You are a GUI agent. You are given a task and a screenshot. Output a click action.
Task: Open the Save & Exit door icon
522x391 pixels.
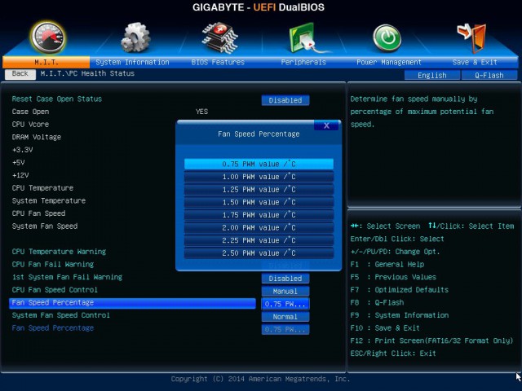471,38
